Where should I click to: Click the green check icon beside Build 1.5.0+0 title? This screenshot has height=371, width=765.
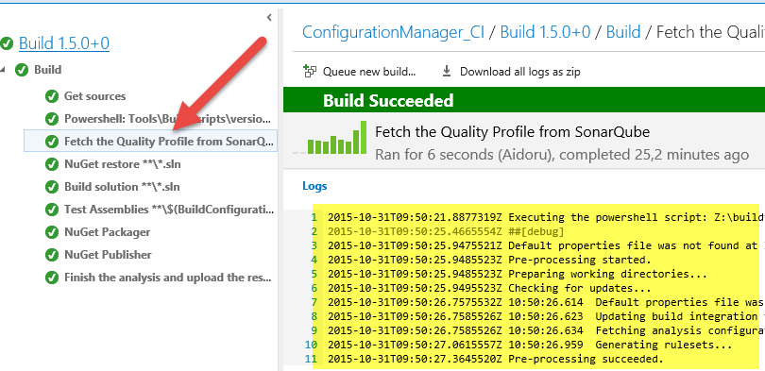[x=7, y=43]
